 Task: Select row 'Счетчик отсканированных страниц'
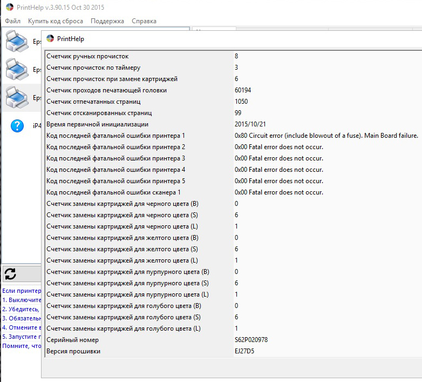[233, 112]
